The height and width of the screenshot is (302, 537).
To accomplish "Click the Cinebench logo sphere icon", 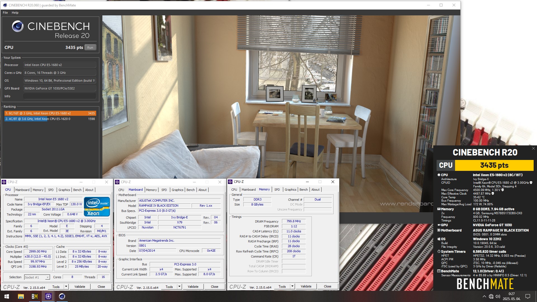I will pyautogui.click(x=18, y=26).
